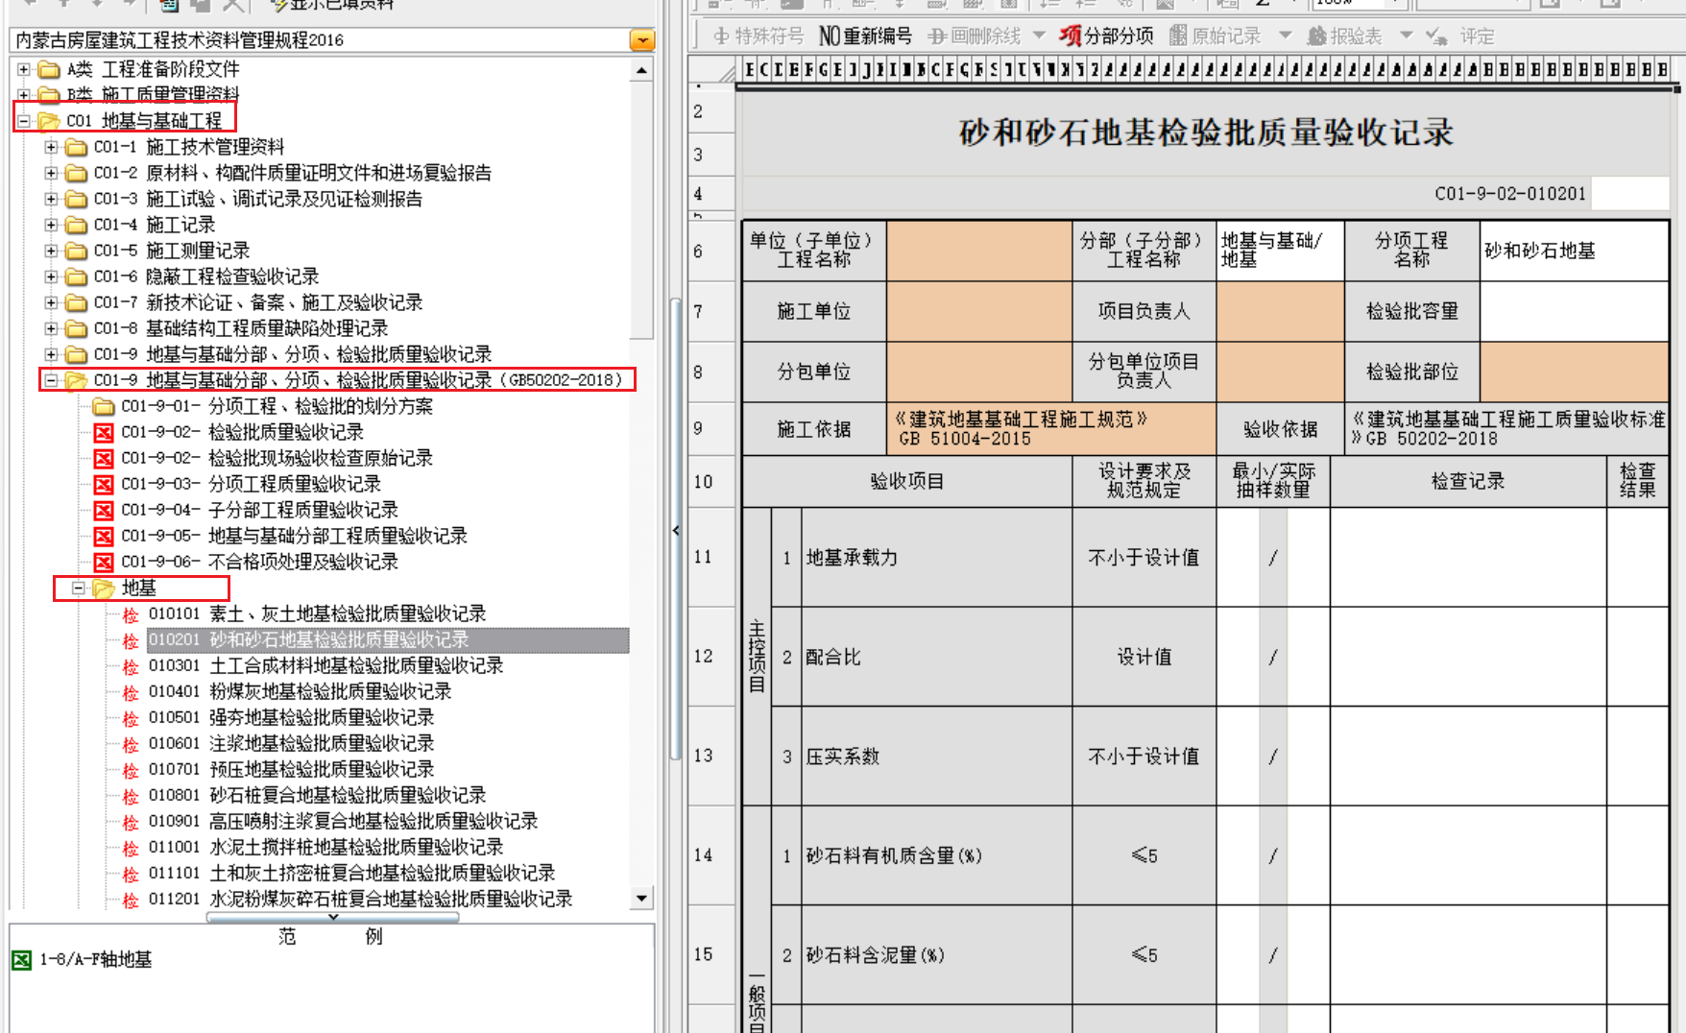Image resolution: width=1686 pixels, height=1033 pixels.
Task: Select 011101 土和灰土挤密桩复合地基 record
Action: click(351, 873)
